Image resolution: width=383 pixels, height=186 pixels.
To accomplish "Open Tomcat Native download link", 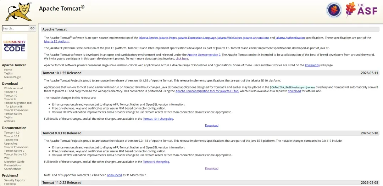I will 13,114.
